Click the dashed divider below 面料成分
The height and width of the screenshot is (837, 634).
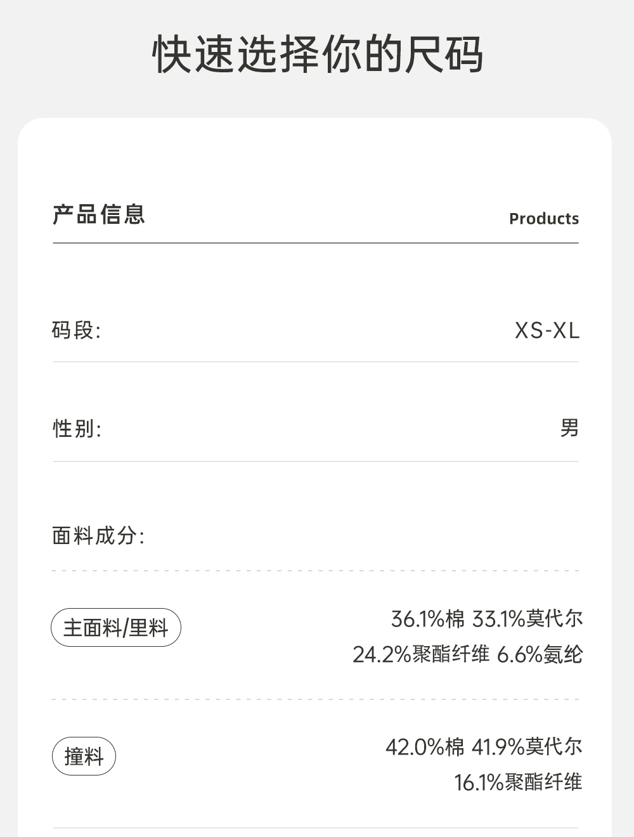click(x=315, y=571)
